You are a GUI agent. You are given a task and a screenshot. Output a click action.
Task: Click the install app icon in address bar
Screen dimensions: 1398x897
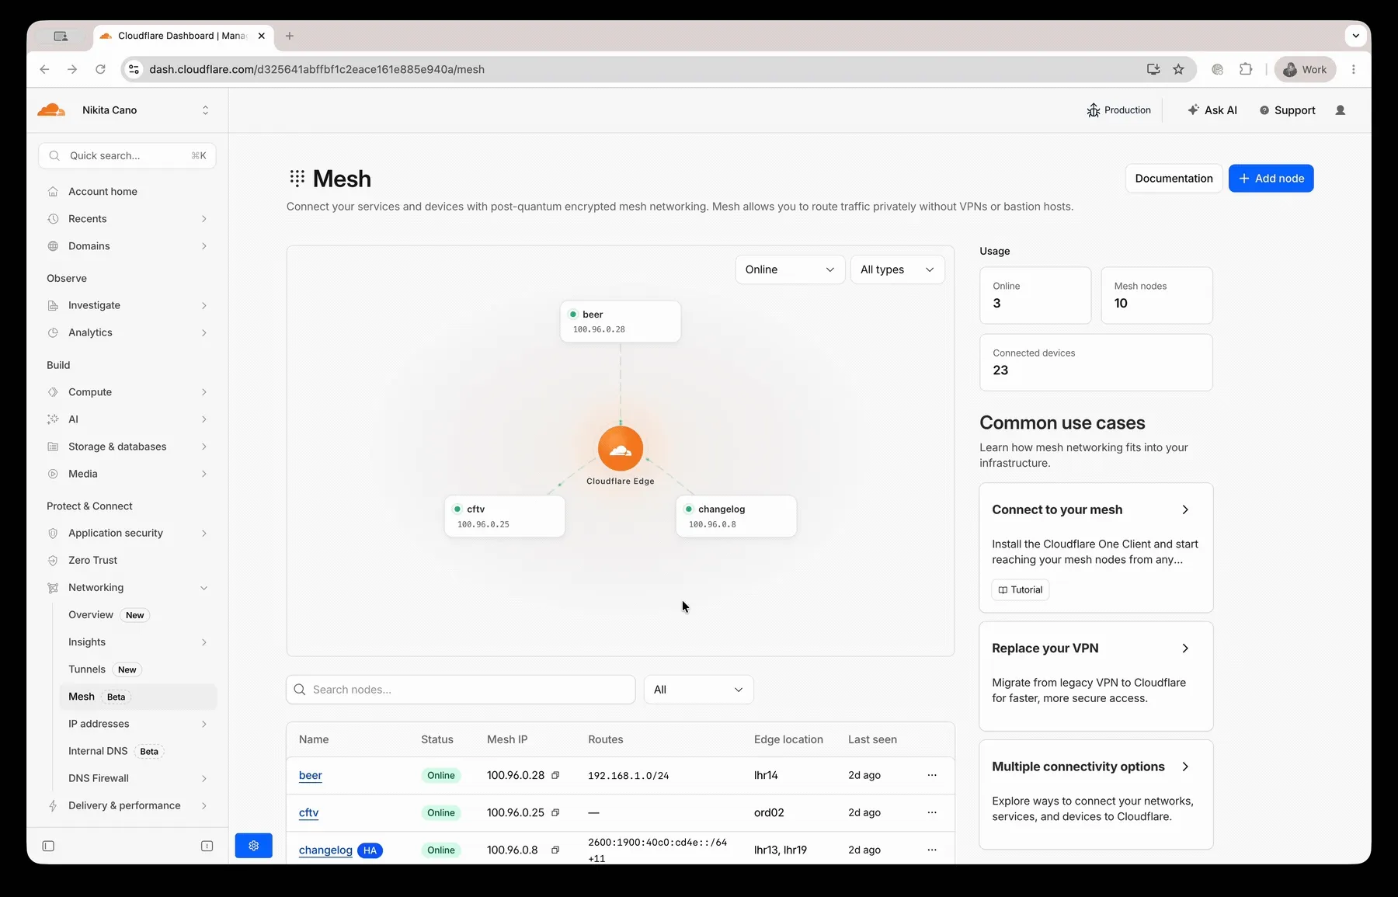1153,69
